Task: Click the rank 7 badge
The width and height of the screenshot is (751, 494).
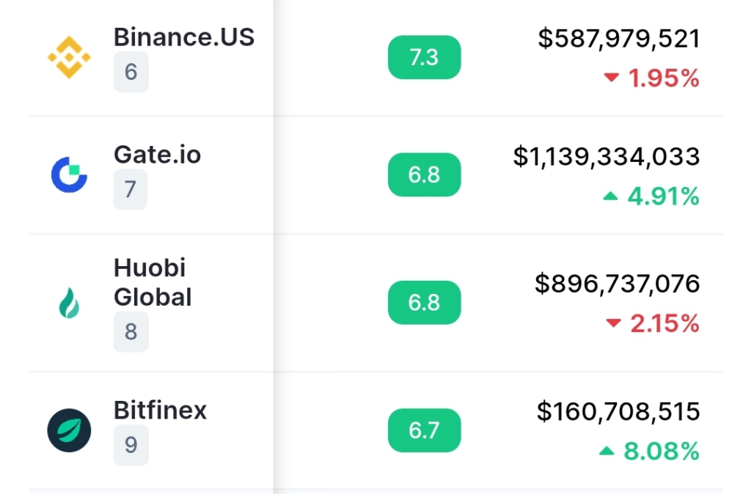Action: 131,189
